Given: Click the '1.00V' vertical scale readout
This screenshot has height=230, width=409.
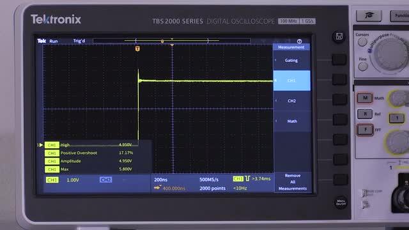Looking at the screenshot, I should click(73, 180).
